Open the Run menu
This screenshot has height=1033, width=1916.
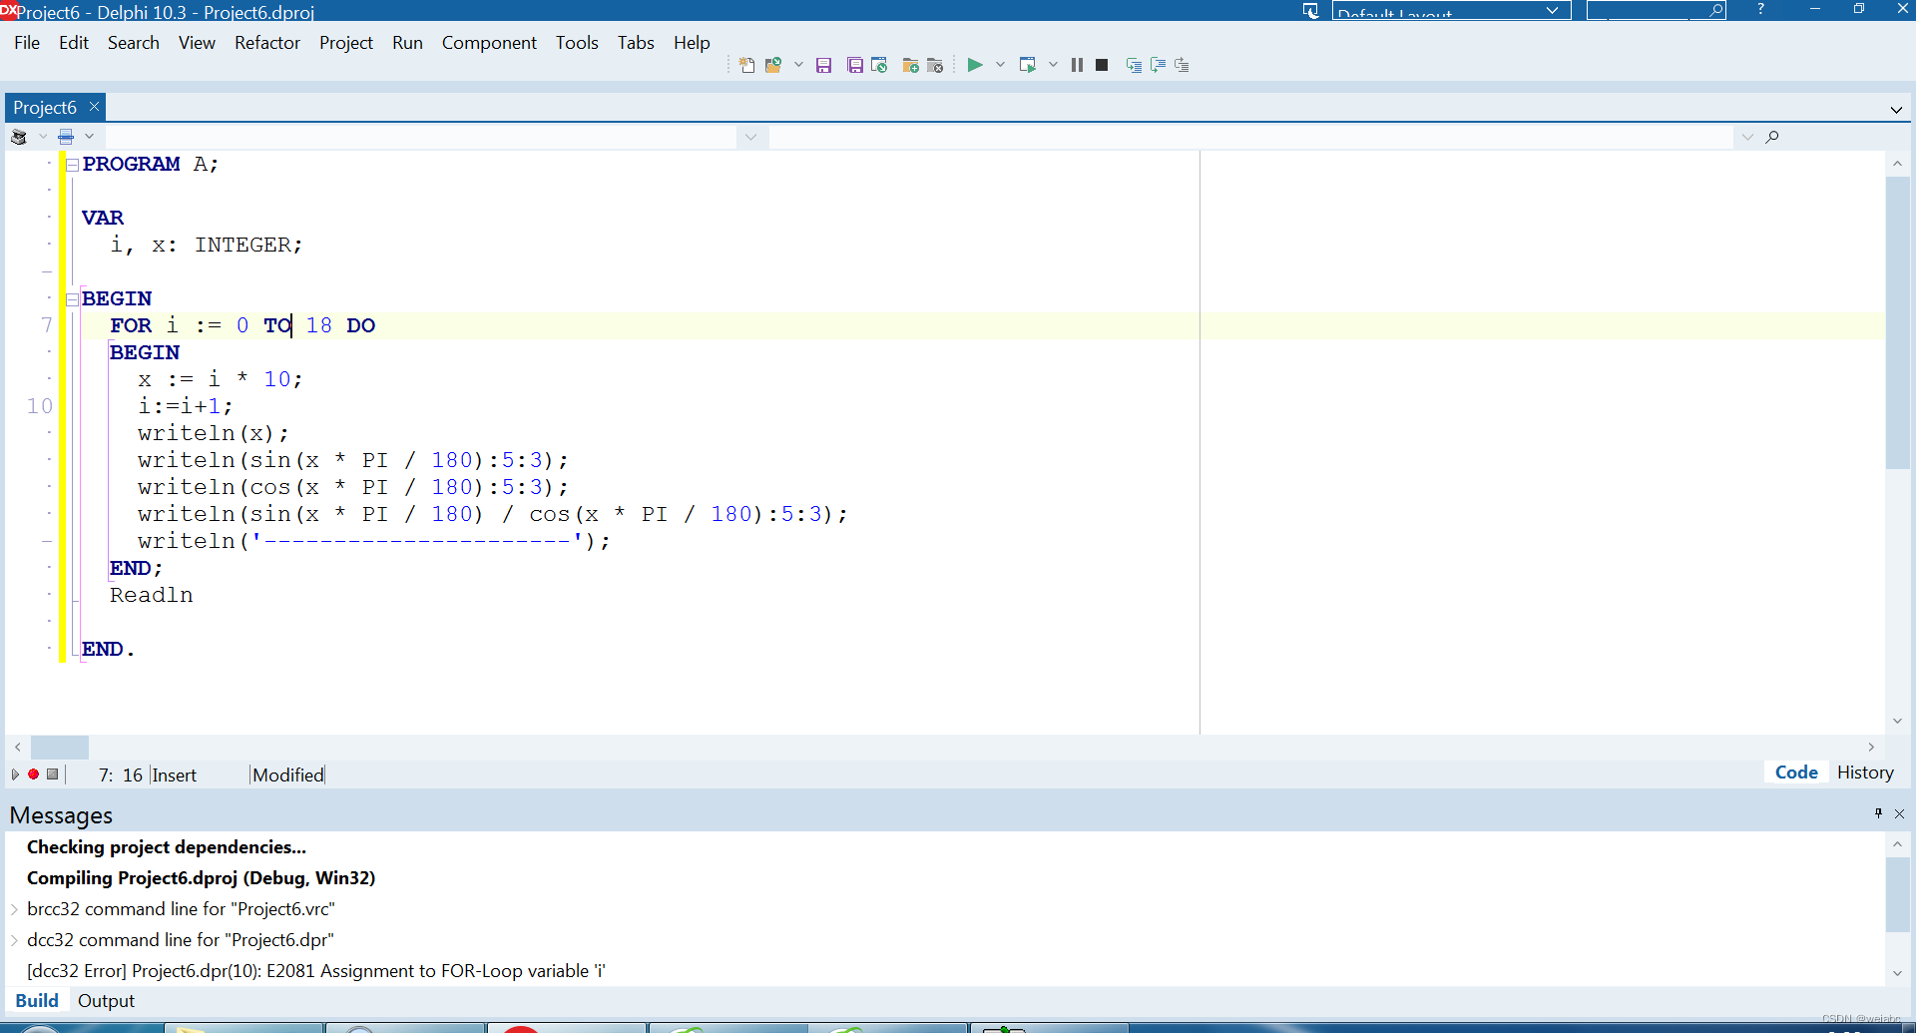(407, 43)
